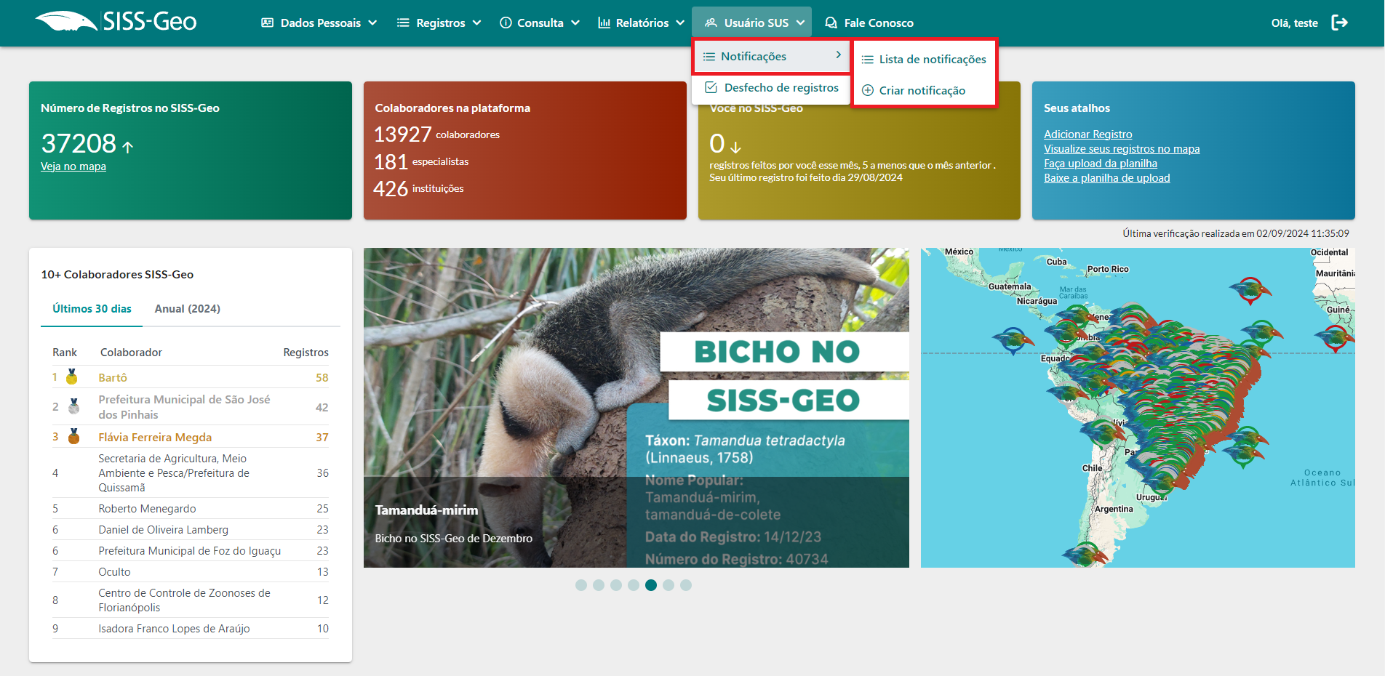This screenshot has width=1385, height=676.
Task: Click the chat icon beside Fale Conosco
Action: coord(831,23)
